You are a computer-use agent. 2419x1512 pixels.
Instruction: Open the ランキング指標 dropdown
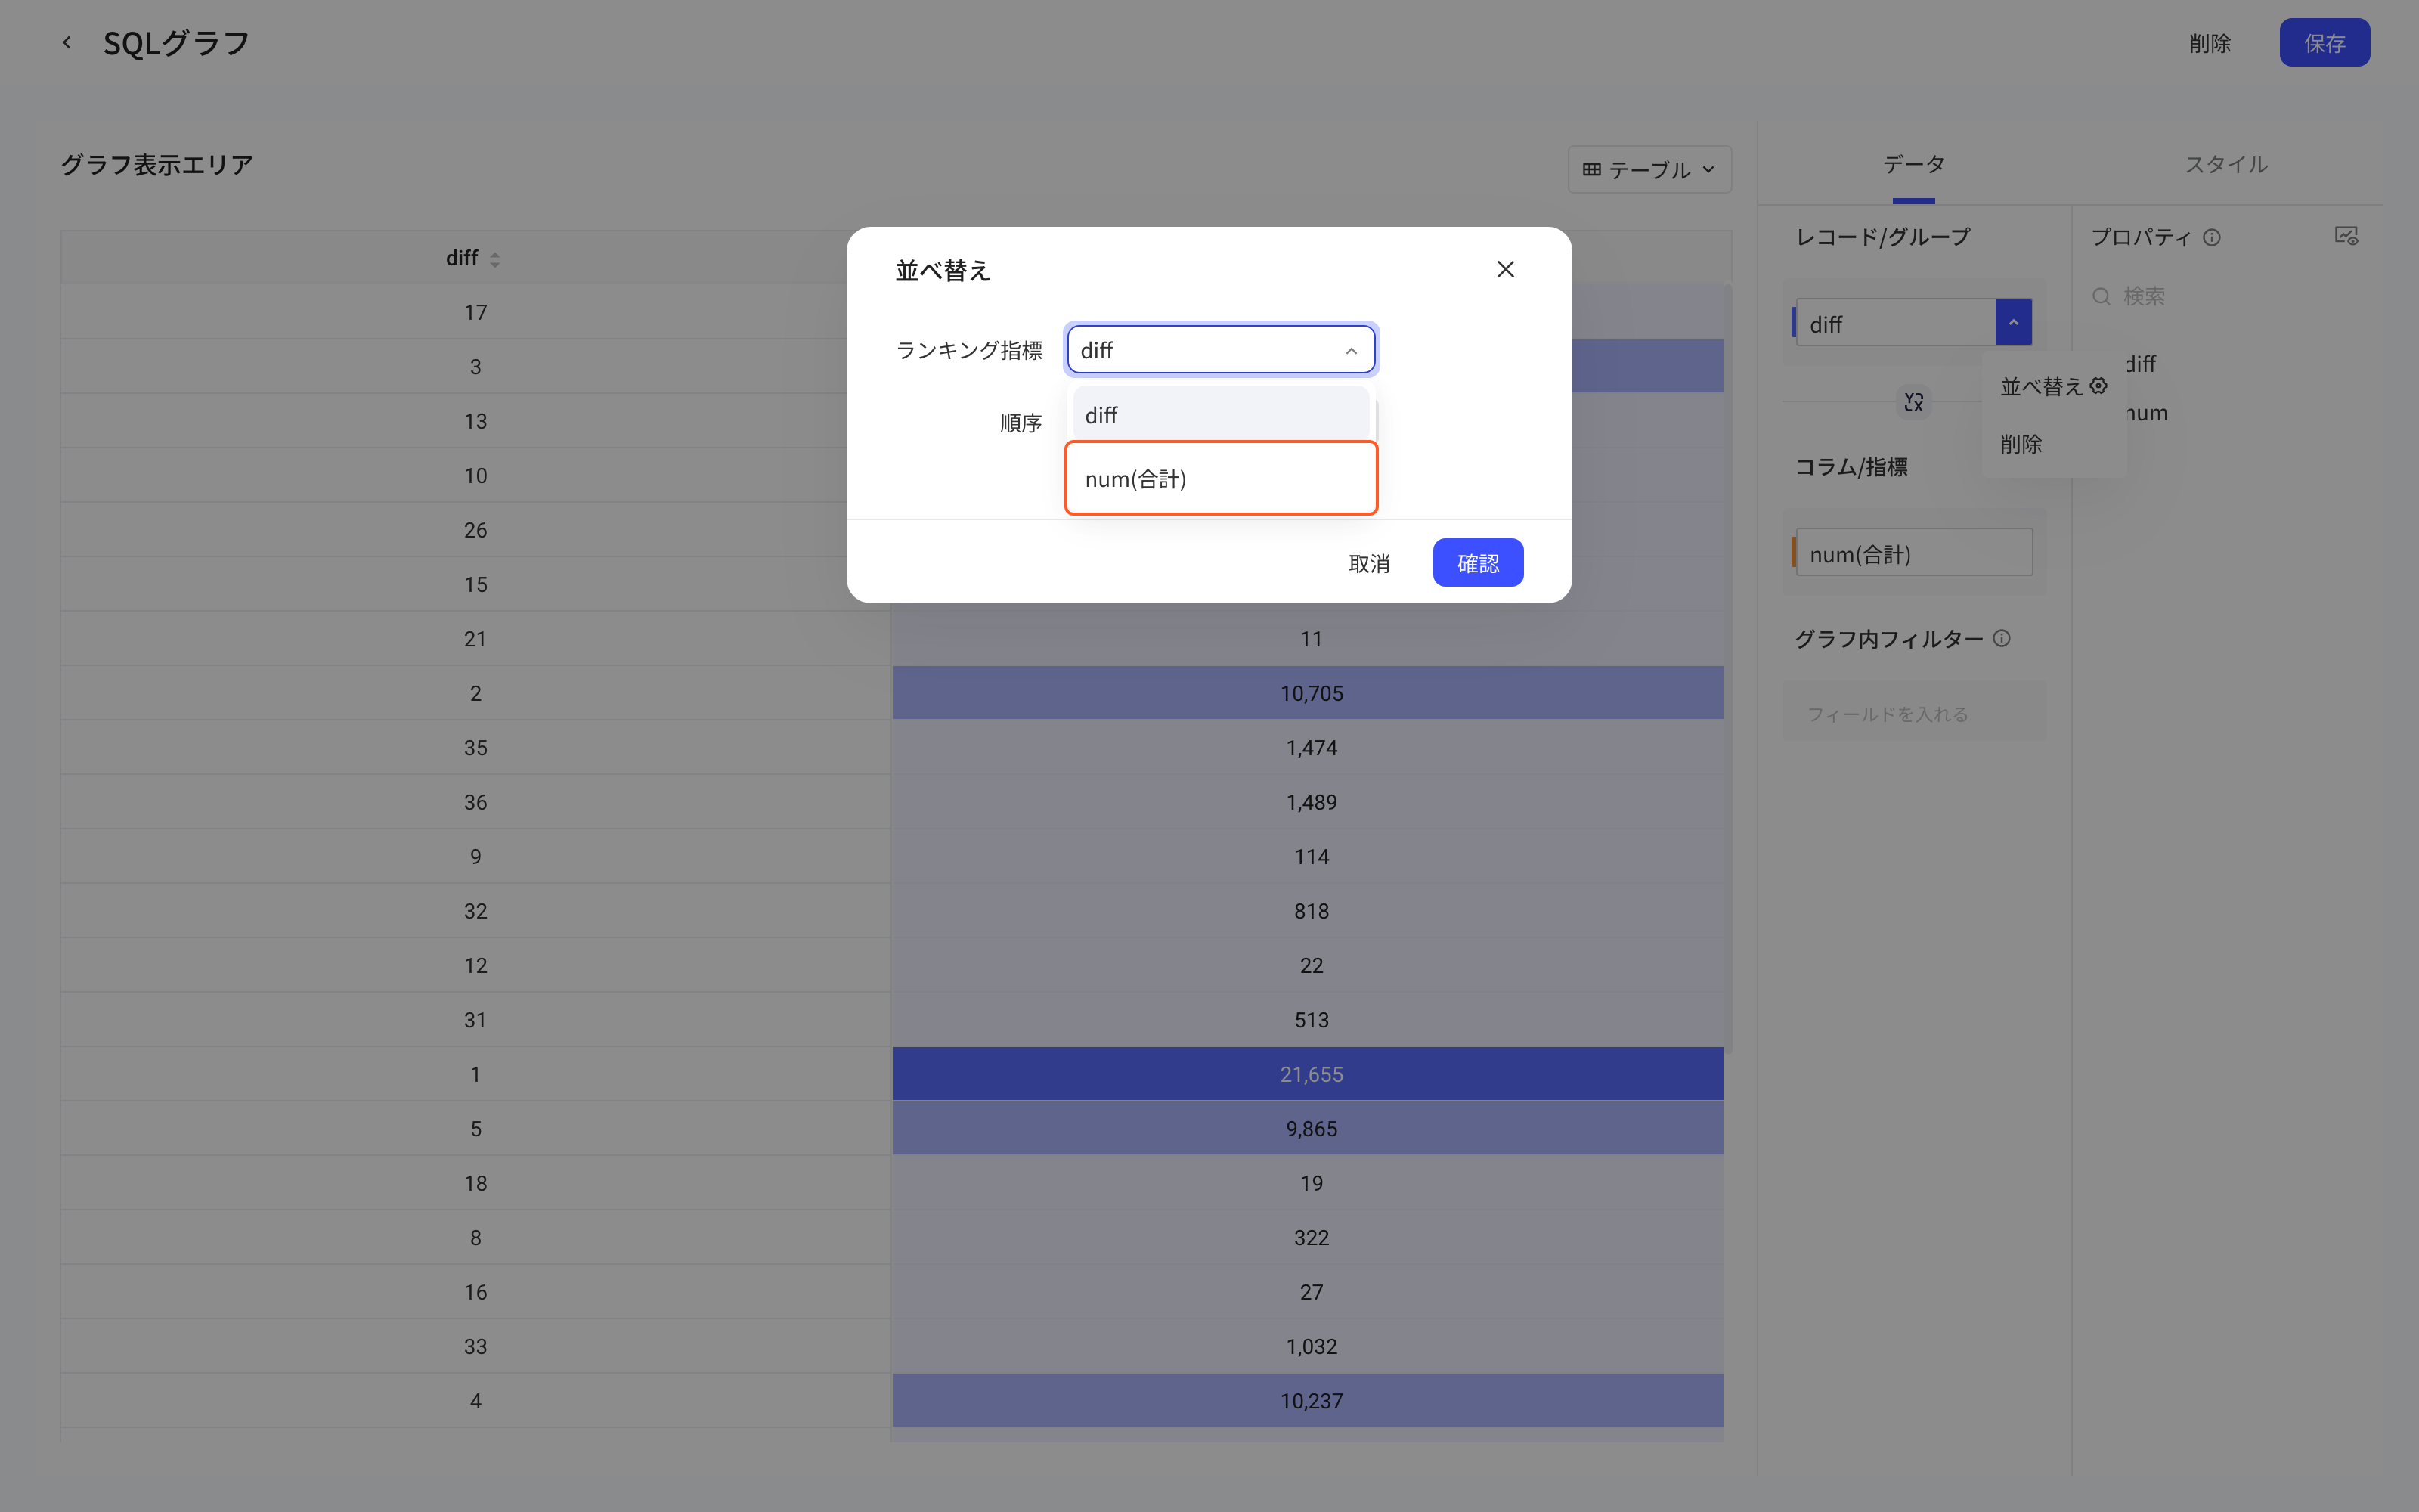[x=1221, y=350]
